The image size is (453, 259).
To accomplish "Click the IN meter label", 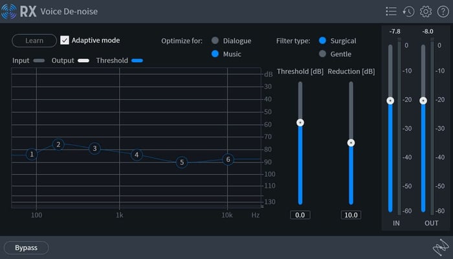I will point(396,223).
